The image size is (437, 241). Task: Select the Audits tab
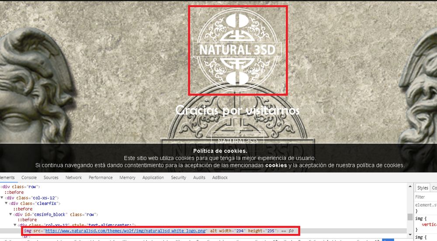point(199,178)
